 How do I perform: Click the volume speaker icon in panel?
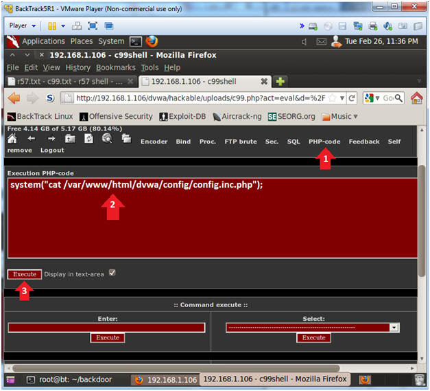click(x=304, y=42)
